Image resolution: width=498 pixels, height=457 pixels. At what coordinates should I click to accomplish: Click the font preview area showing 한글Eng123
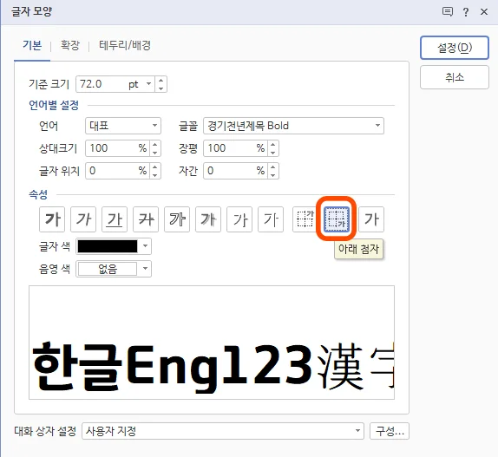[212, 343]
